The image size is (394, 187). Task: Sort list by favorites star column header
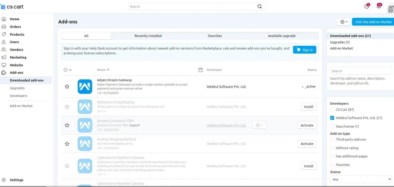pyautogui.click(x=67, y=70)
